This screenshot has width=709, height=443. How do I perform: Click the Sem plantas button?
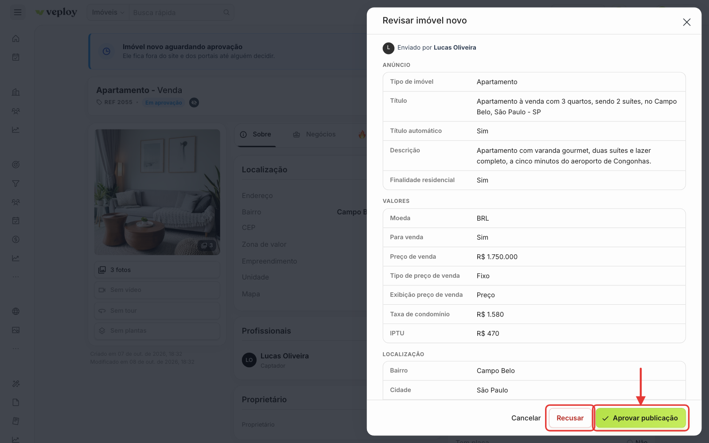point(157,331)
